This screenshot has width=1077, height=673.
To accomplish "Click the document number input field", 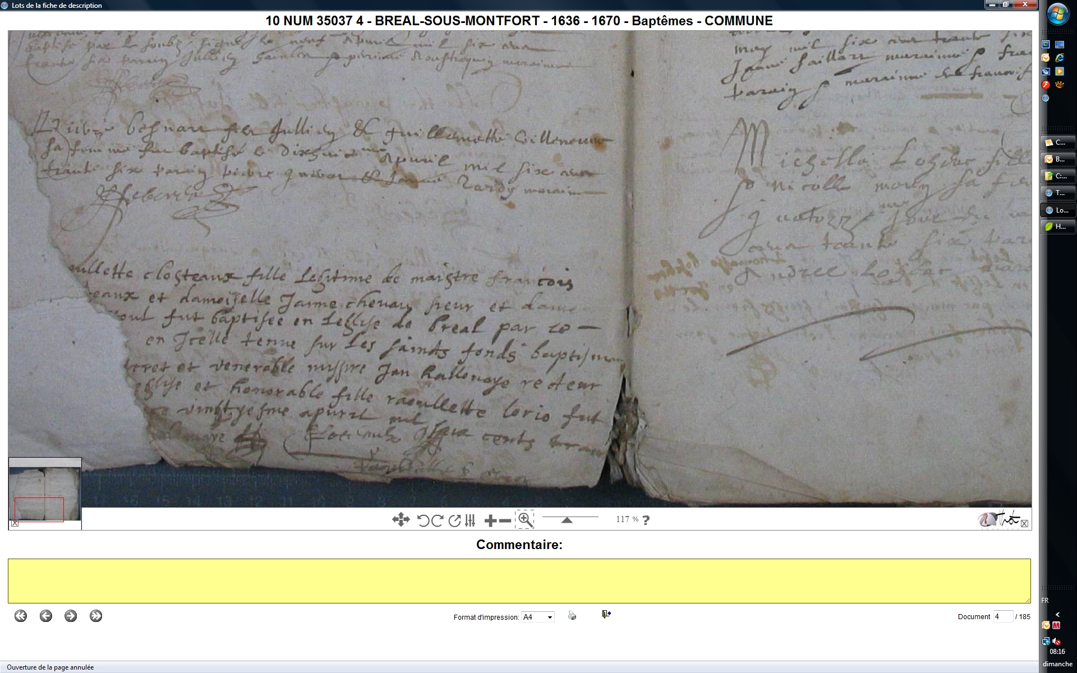I will tap(1002, 616).
